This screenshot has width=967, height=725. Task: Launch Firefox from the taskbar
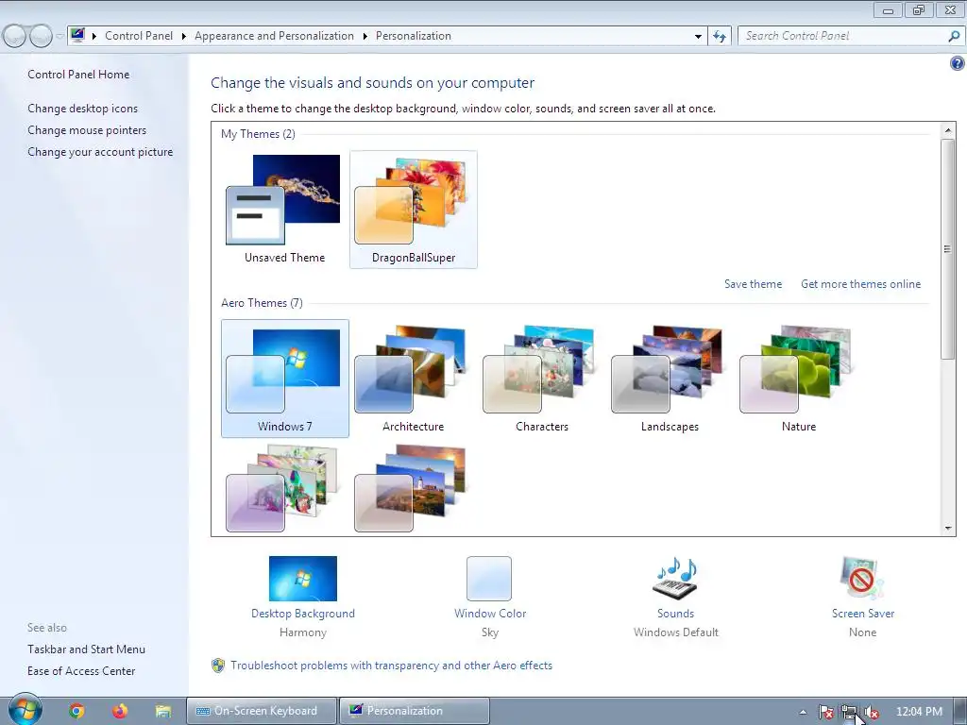pyautogui.click(x=120, y=711)
